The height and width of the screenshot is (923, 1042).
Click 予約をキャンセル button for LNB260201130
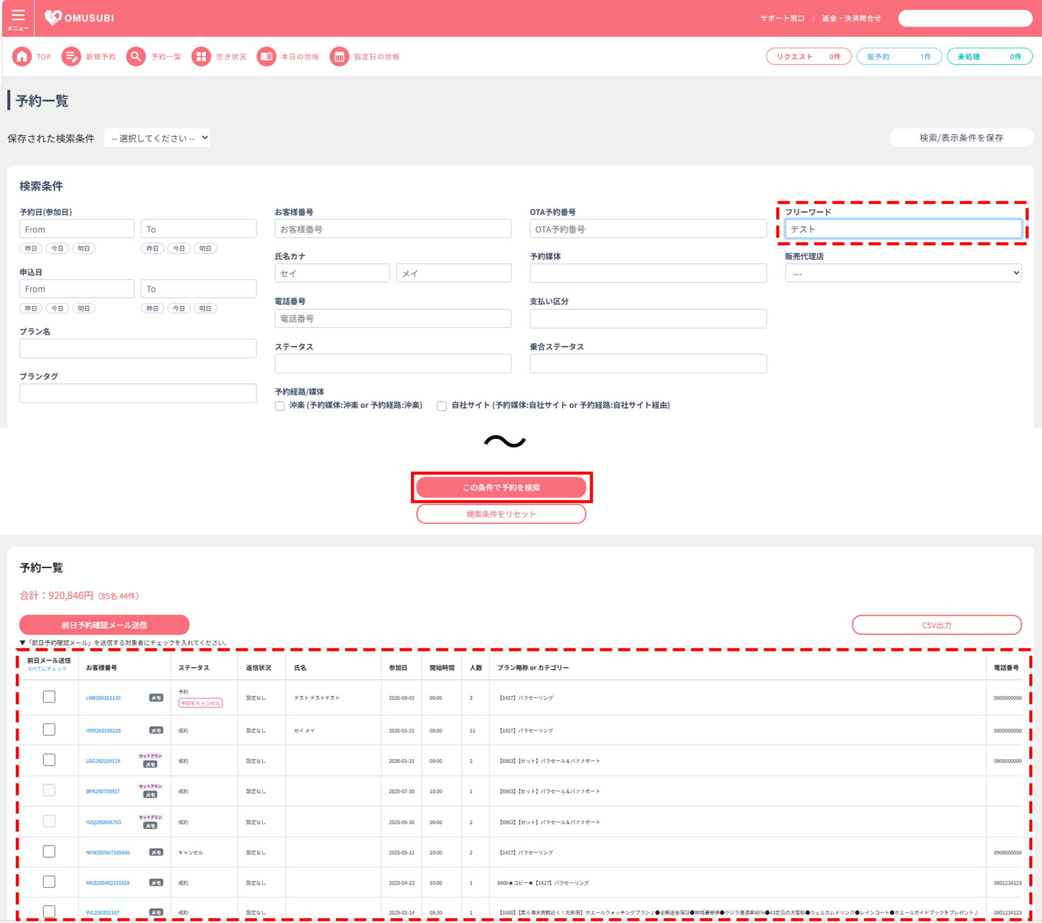[x=200, y=703]
